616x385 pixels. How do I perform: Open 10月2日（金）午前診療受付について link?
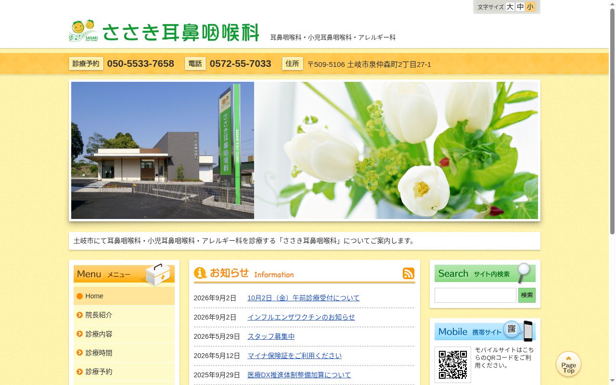(303, 298)
